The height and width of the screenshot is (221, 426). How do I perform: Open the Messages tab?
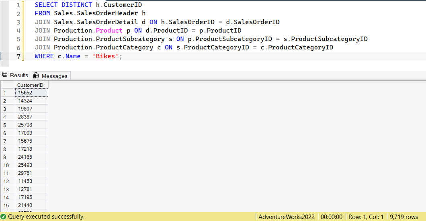coord(51,76)
